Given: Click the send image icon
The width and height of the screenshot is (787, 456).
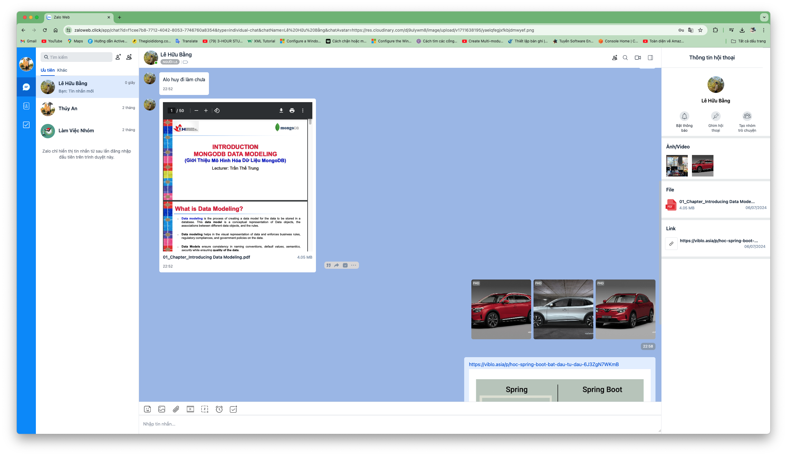Looking at the screenshot, I should pos(162,409).
